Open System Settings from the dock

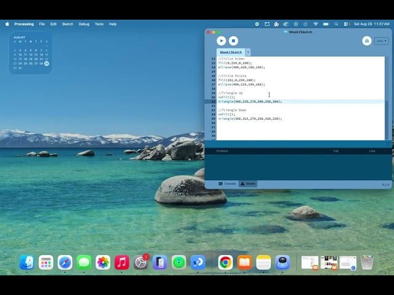(141, 262)
